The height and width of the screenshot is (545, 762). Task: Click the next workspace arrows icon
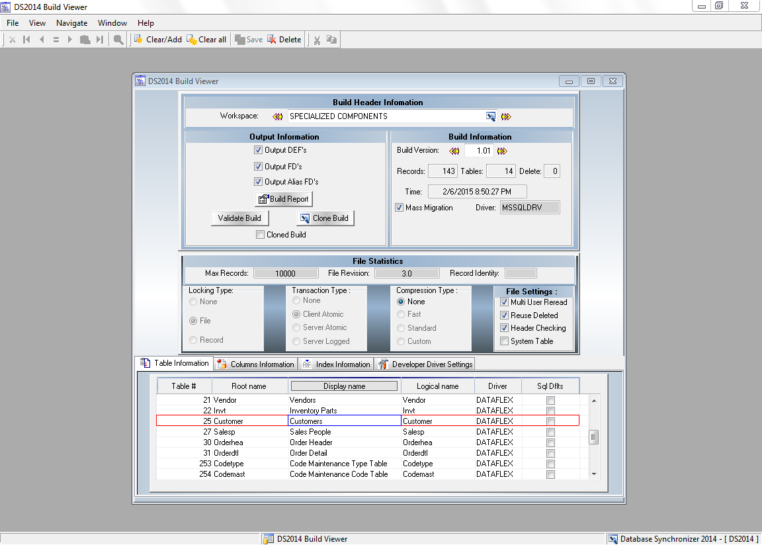coord(506,116)
